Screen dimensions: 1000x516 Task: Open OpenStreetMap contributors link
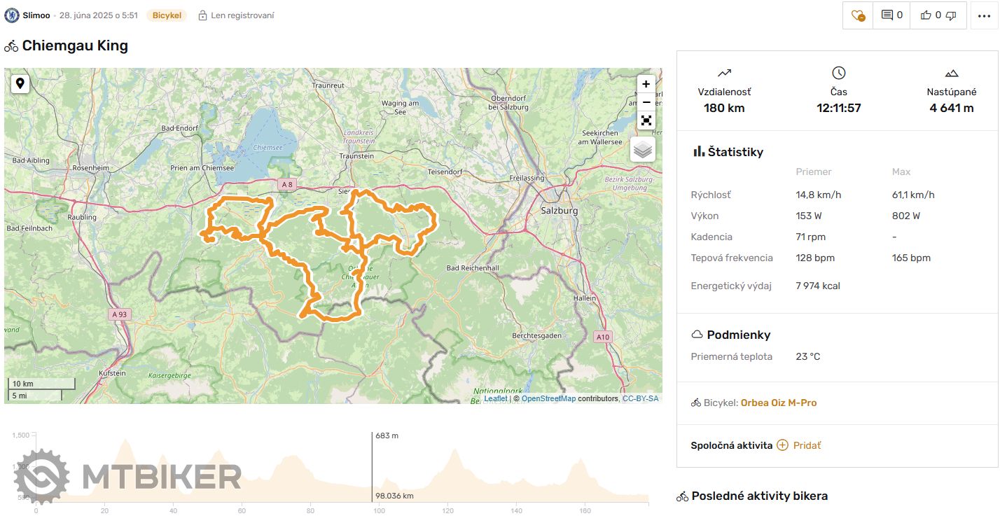click(548, 398)
